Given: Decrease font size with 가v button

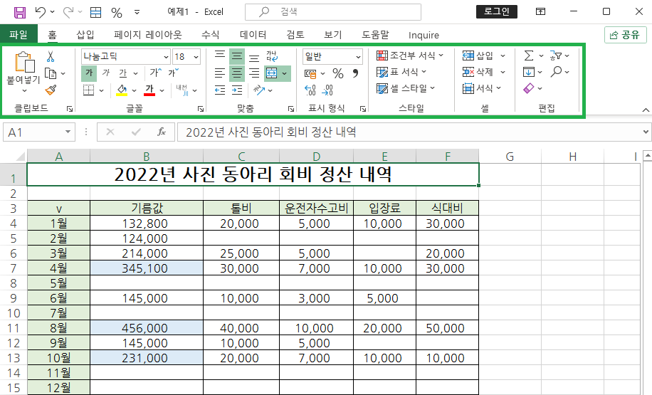Looking at the screenshot, I should (x=174, y=73).
